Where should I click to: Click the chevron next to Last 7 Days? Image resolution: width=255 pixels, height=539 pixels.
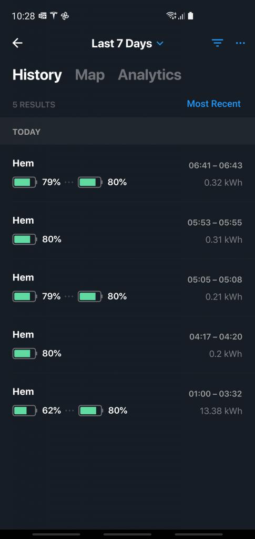(160, 44)
